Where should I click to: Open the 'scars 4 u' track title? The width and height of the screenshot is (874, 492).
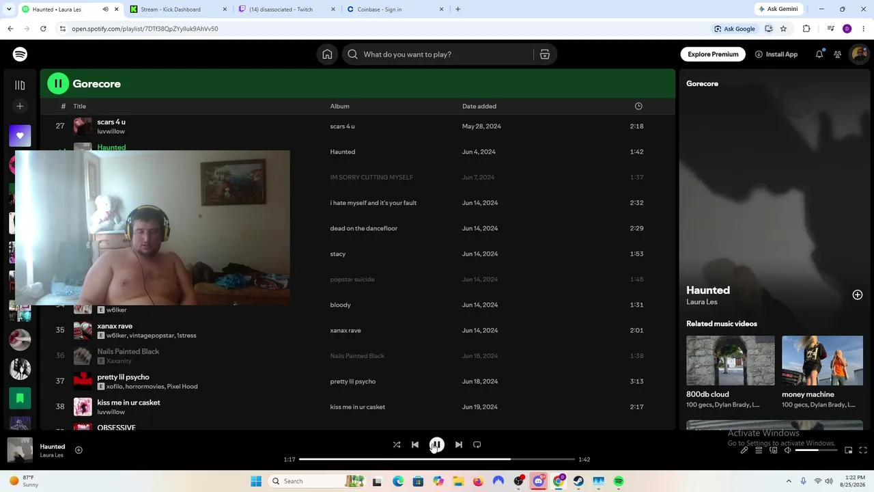click(111, 122)
